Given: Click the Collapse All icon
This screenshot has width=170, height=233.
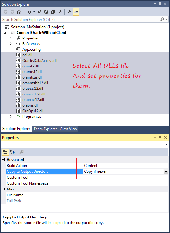Looking at the screenshot, I should point(53,12).
